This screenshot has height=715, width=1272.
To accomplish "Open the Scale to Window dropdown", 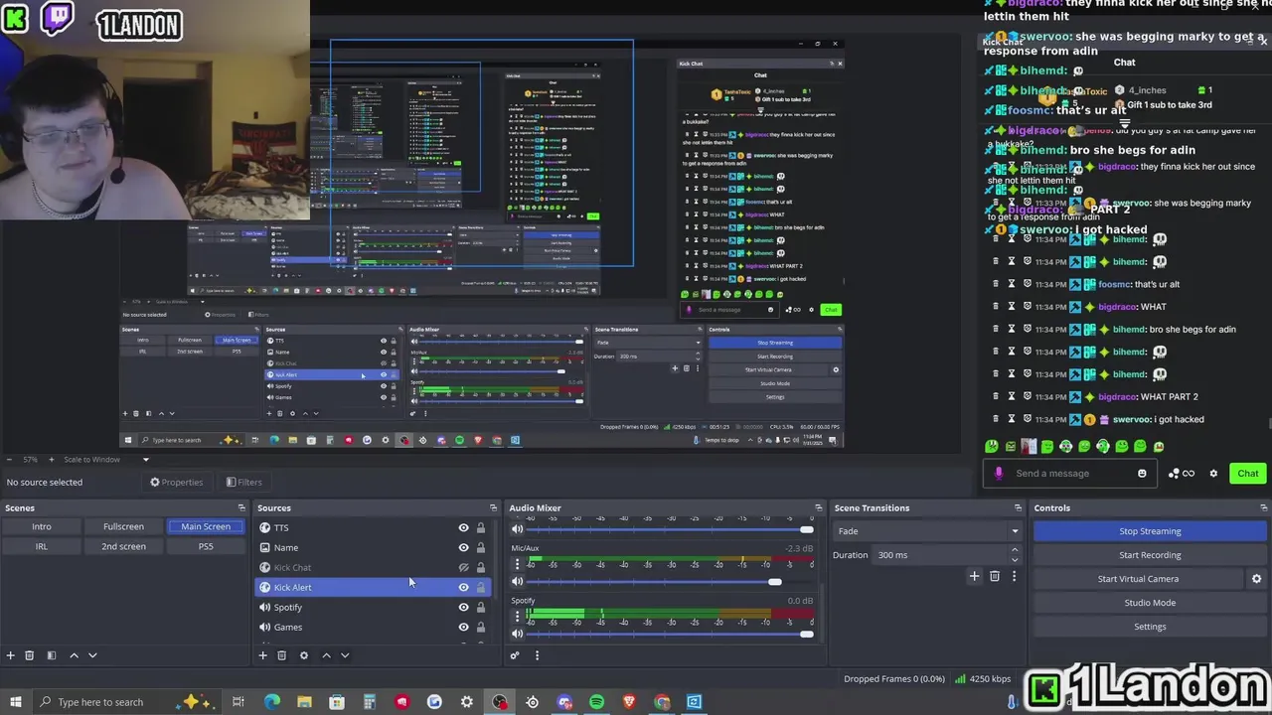I will click(x=105, y=460).
